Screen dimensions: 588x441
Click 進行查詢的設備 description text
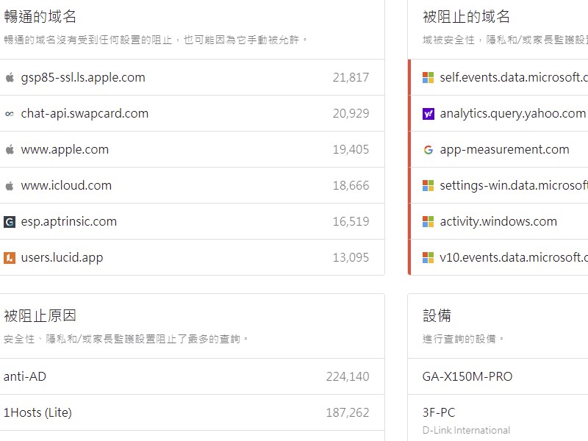[x=463, y=339]
